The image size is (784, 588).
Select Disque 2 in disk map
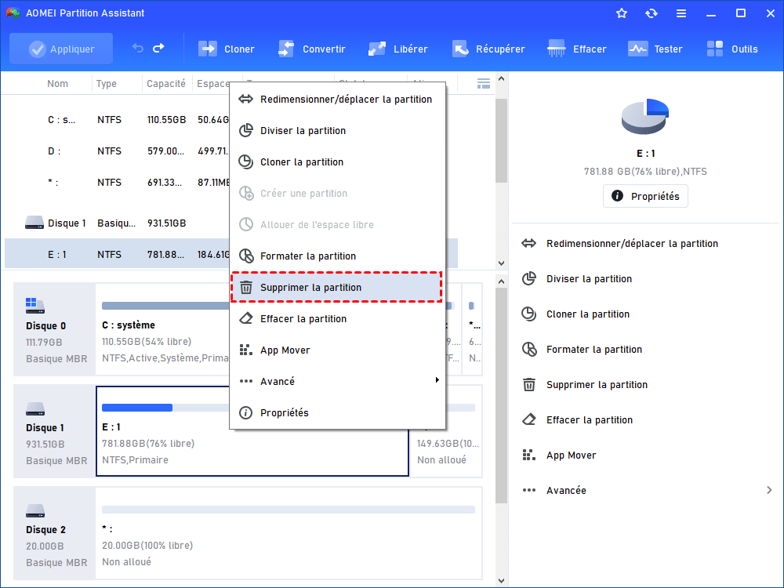click(x=54, y=533)
